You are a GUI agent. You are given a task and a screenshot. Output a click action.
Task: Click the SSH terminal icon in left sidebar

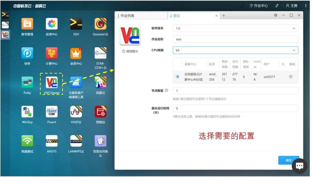[x=5, y=15]
